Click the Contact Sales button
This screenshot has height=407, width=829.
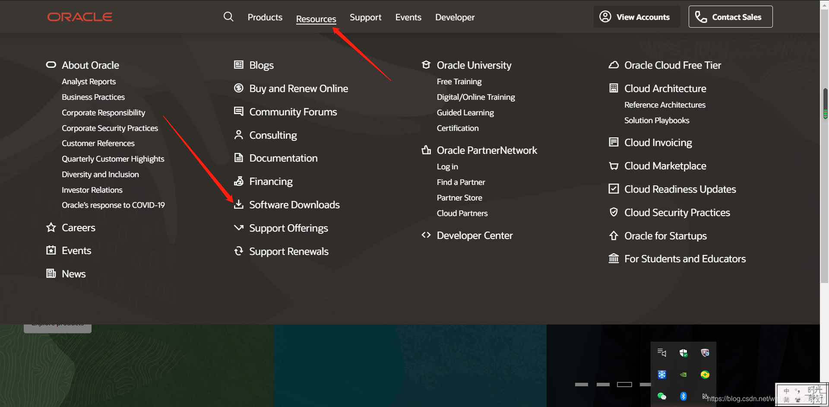pos(731,17)
